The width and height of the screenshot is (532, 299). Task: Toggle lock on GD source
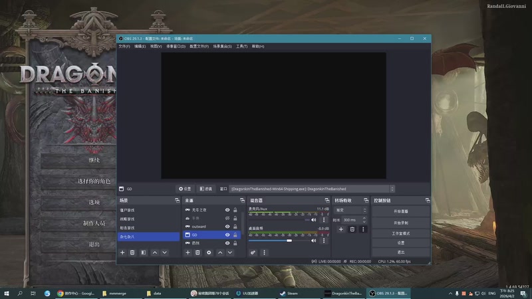235,235
